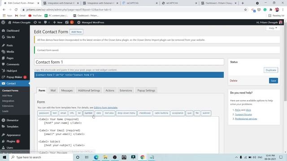The image size is (287, 161).
Task: Open the Editing form template link
Action: (106, 107)
